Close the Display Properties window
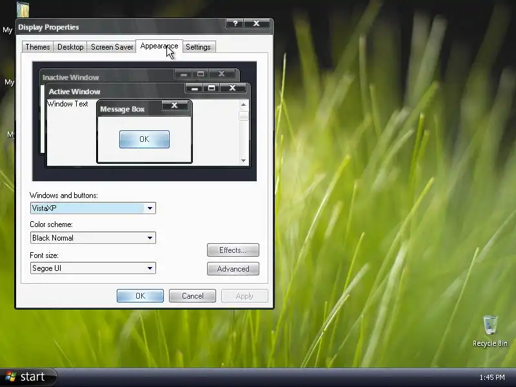This screenshot has width=516, height=387. point(256,23)
